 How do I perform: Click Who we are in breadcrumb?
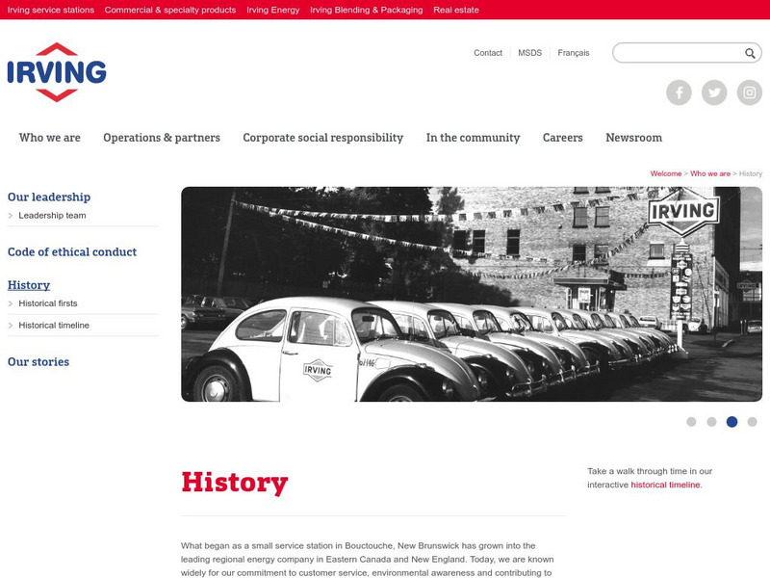pyautogui.click(x=710, y=173)
